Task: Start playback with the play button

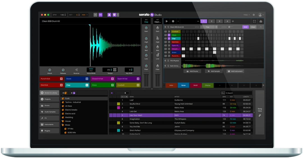Action: [x=167, y=21]
